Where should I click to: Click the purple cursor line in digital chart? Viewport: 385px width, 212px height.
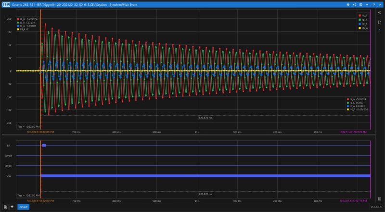click(x=371, y=170)
